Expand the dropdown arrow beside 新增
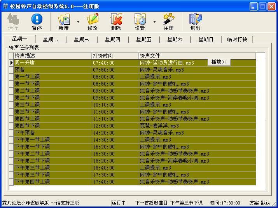278x208 pixels. 78,22
